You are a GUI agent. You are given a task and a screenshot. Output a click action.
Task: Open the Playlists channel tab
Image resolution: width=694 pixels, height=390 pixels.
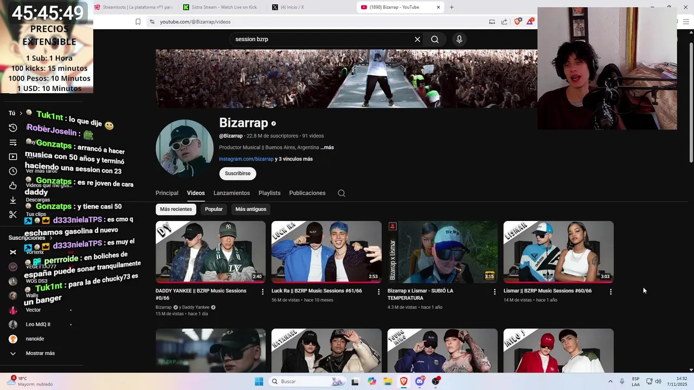click(269, 193)
